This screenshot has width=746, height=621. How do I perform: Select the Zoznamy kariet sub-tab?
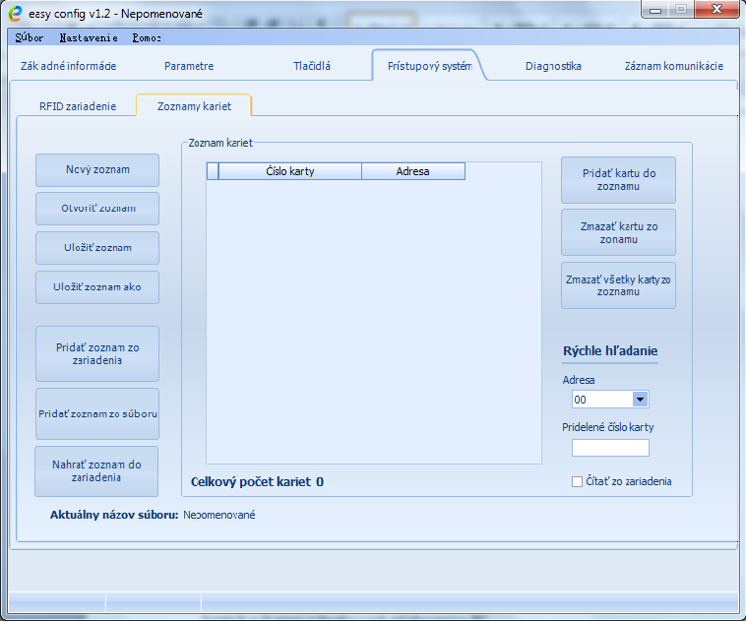(194, 105)
